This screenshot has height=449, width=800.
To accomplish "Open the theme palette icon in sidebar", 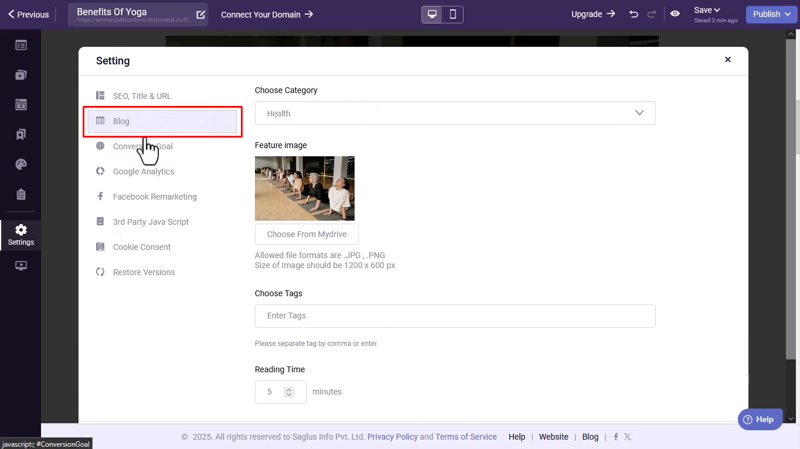I will pos(21,164).
